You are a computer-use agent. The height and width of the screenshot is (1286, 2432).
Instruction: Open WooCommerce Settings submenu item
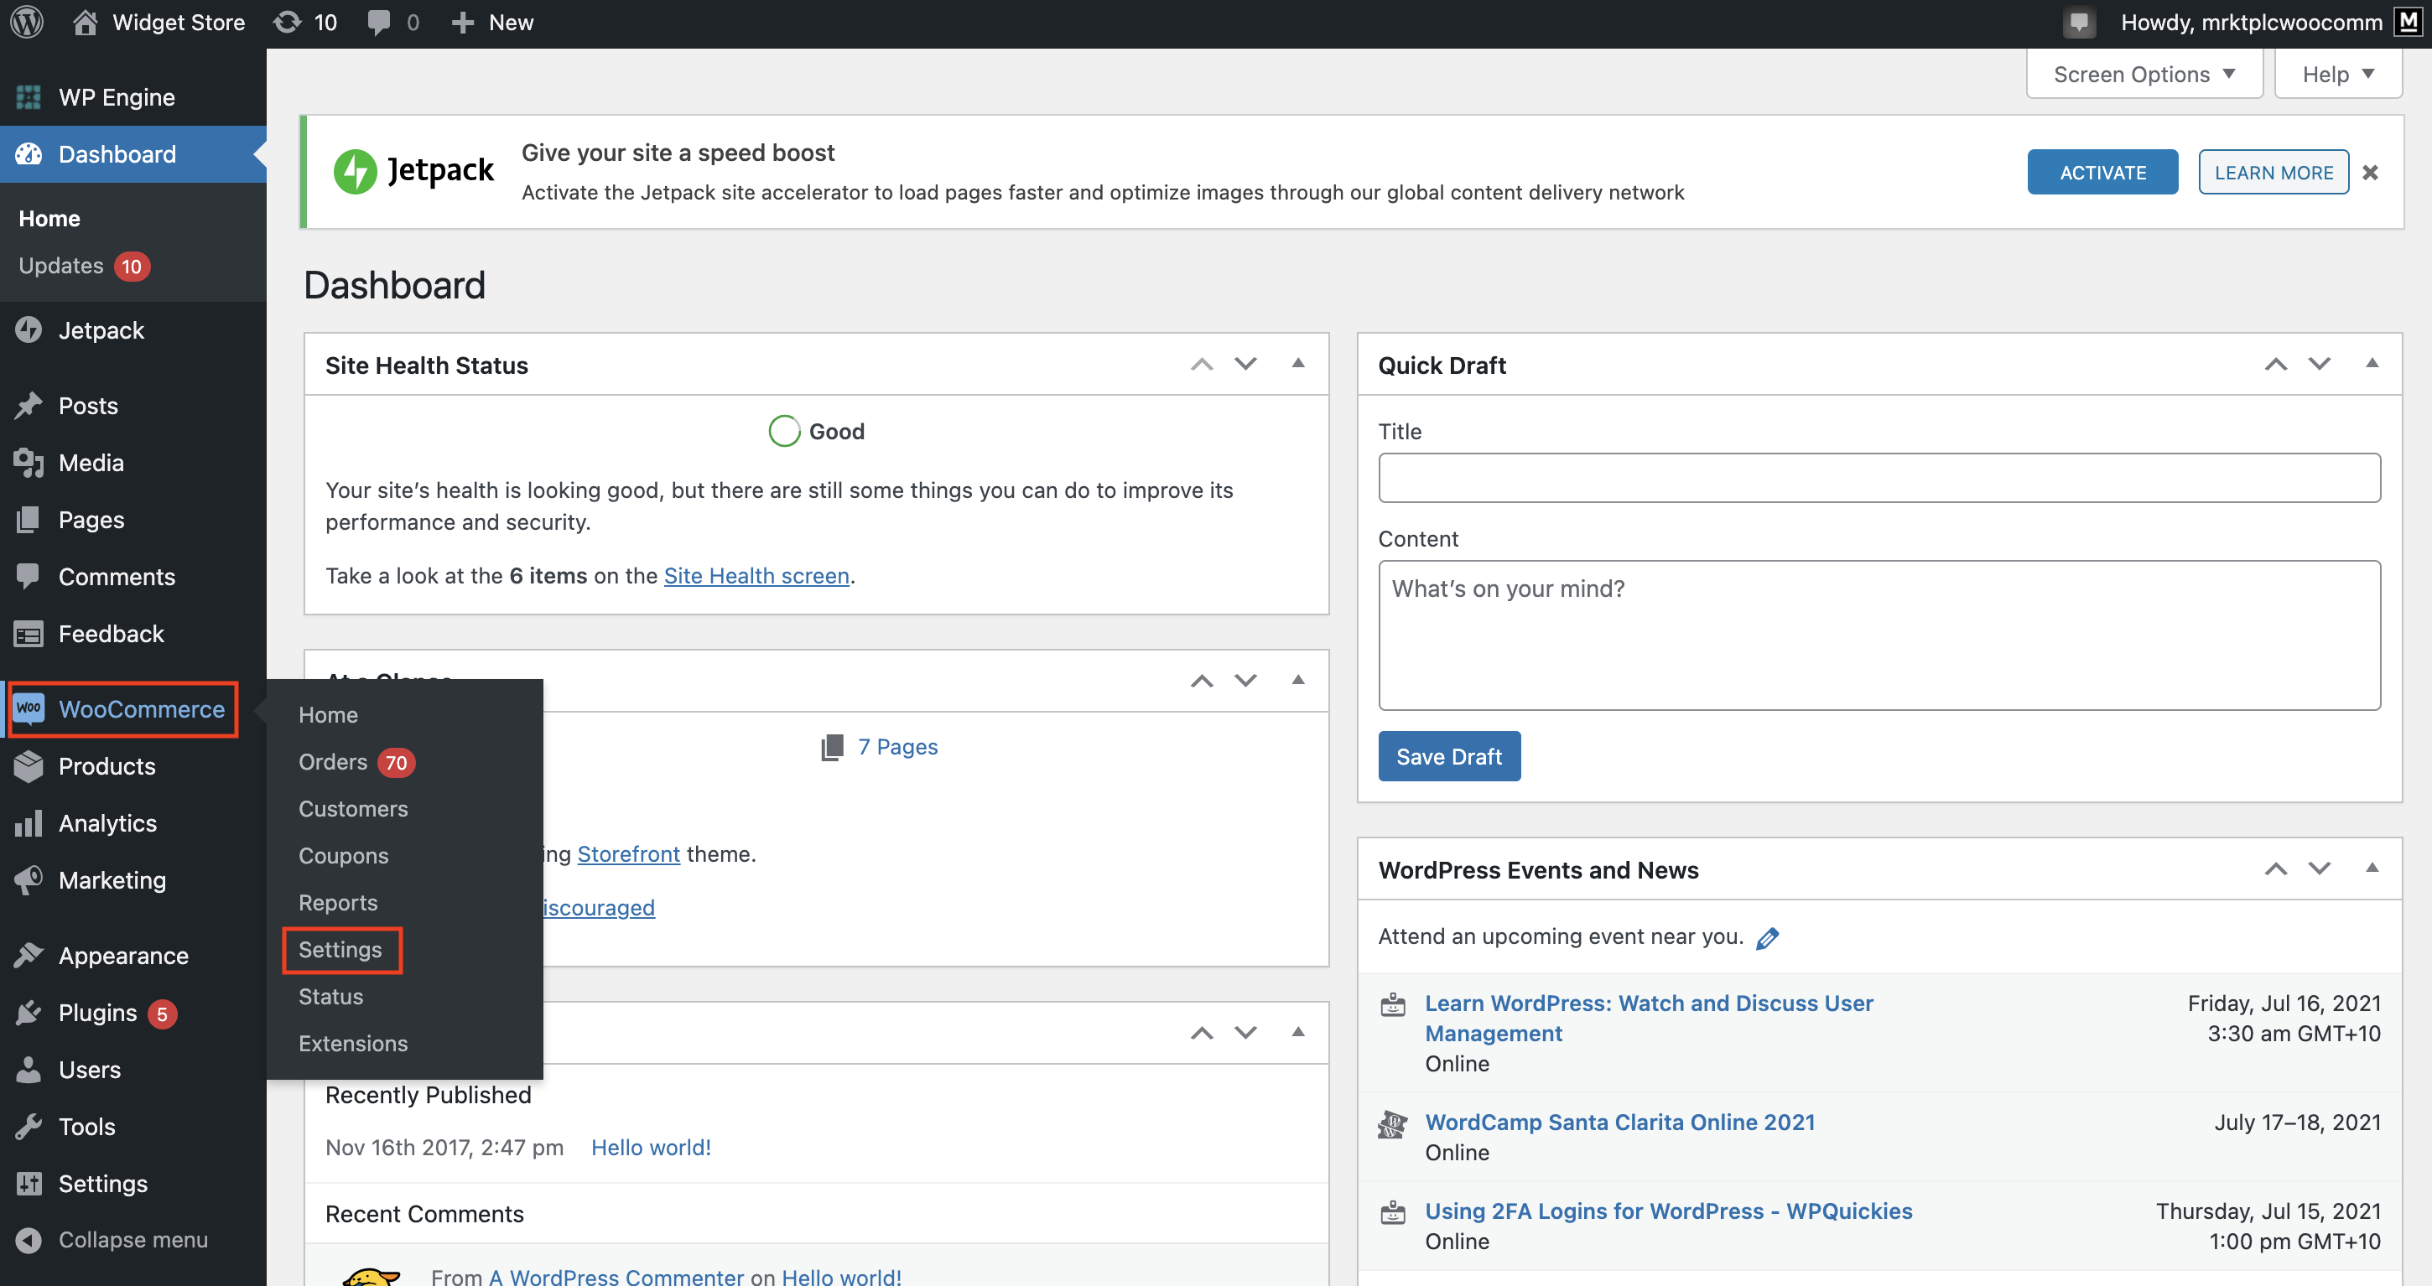coord(340,949)
